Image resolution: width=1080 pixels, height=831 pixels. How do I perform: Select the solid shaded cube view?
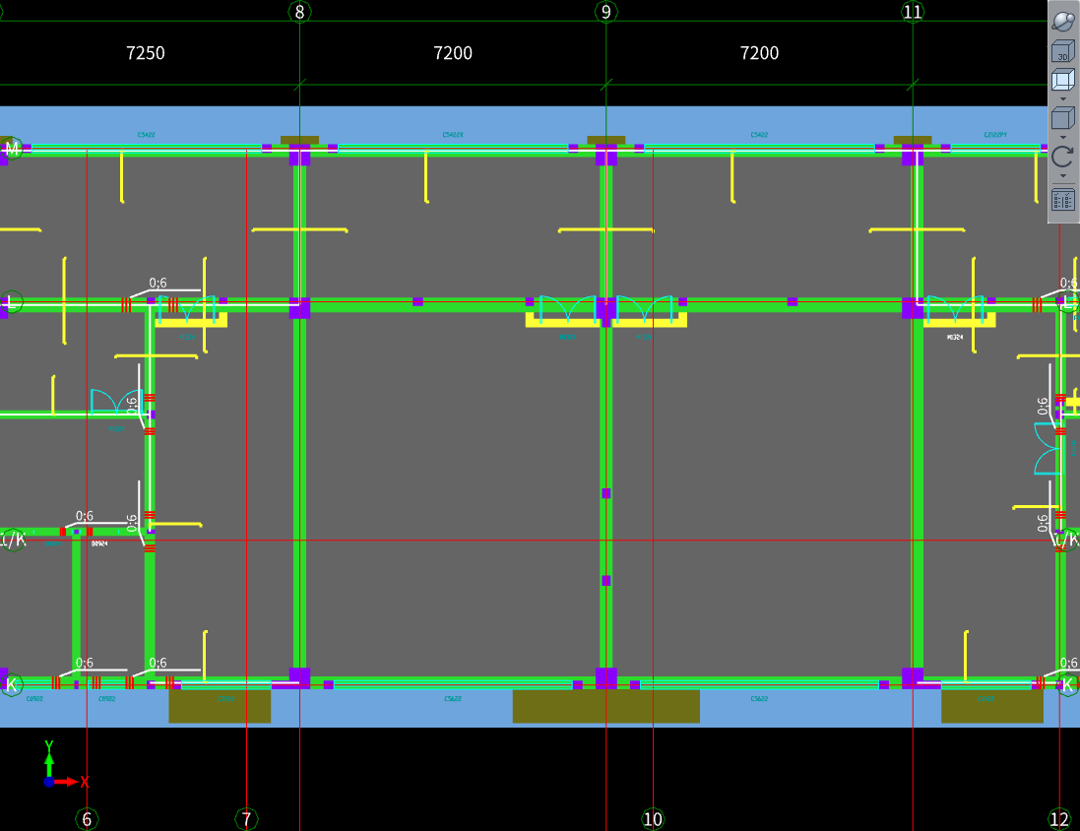click(1063, 118)
